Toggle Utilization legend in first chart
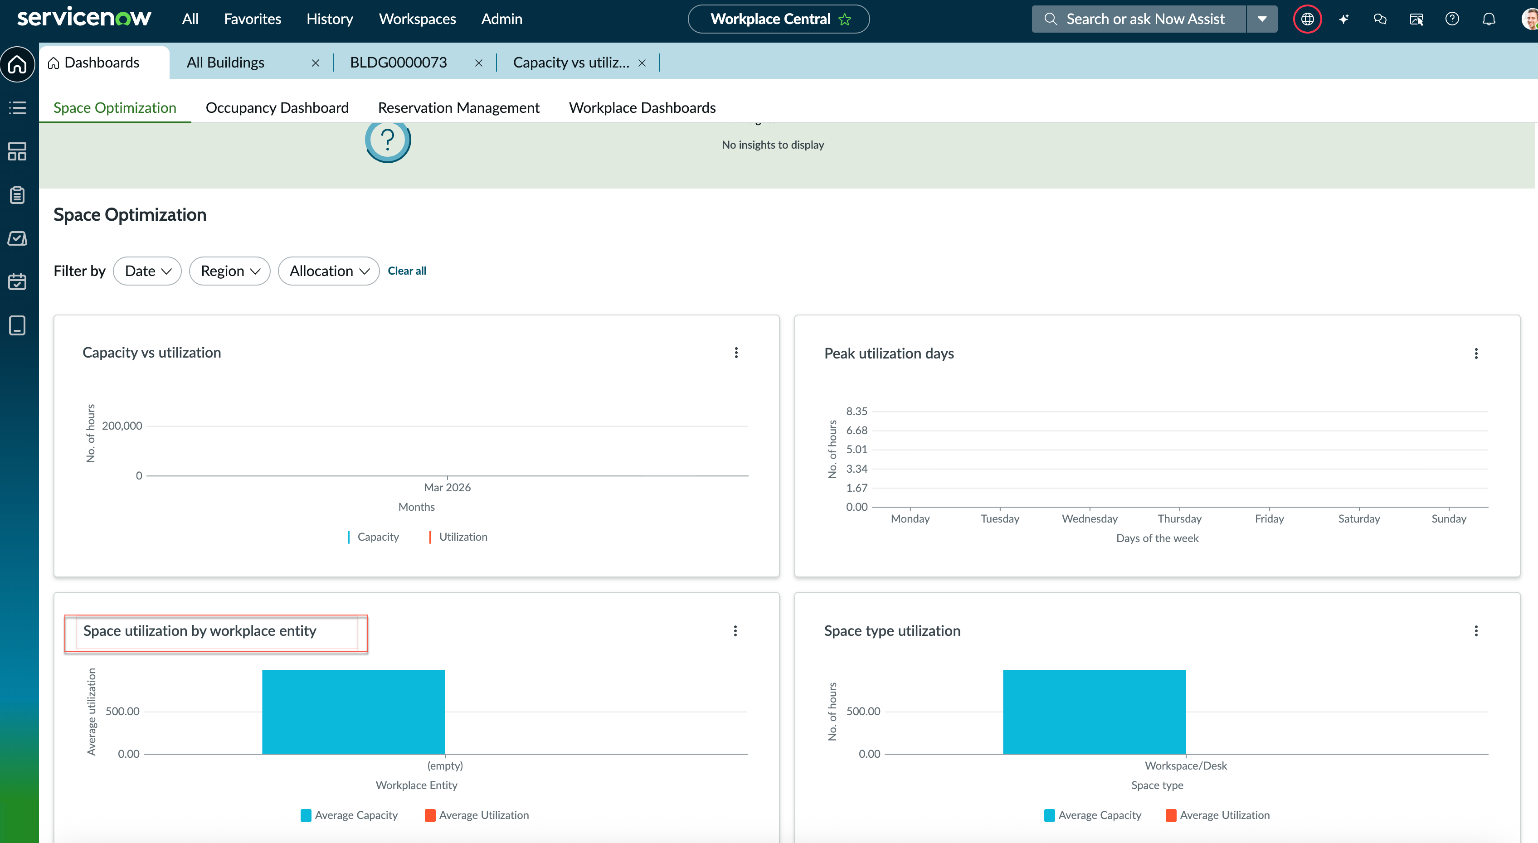 tap(458, 537)
